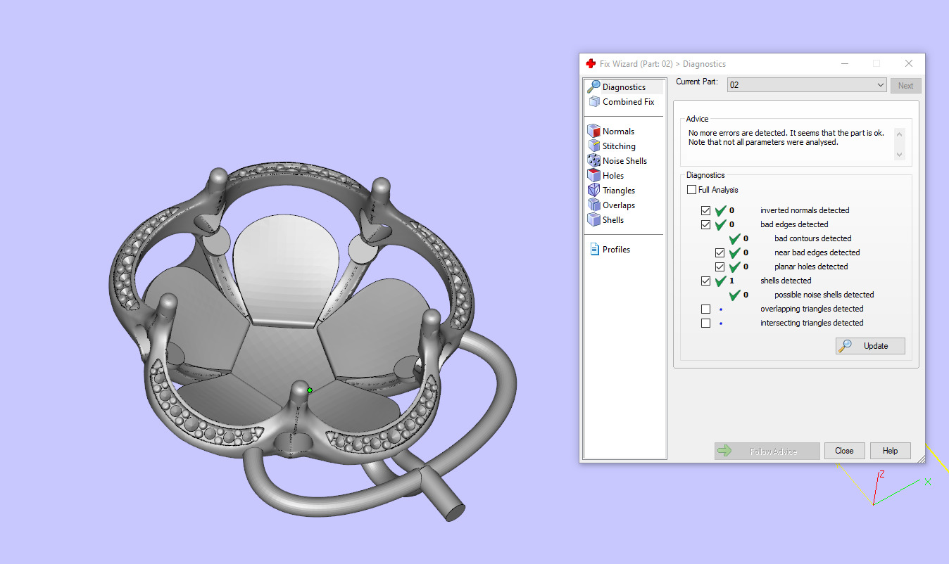Viewport: 949px width, 564px height.
Task: Enable intersecting triangles detected checkbox
Action: click(x=706, y=323)
